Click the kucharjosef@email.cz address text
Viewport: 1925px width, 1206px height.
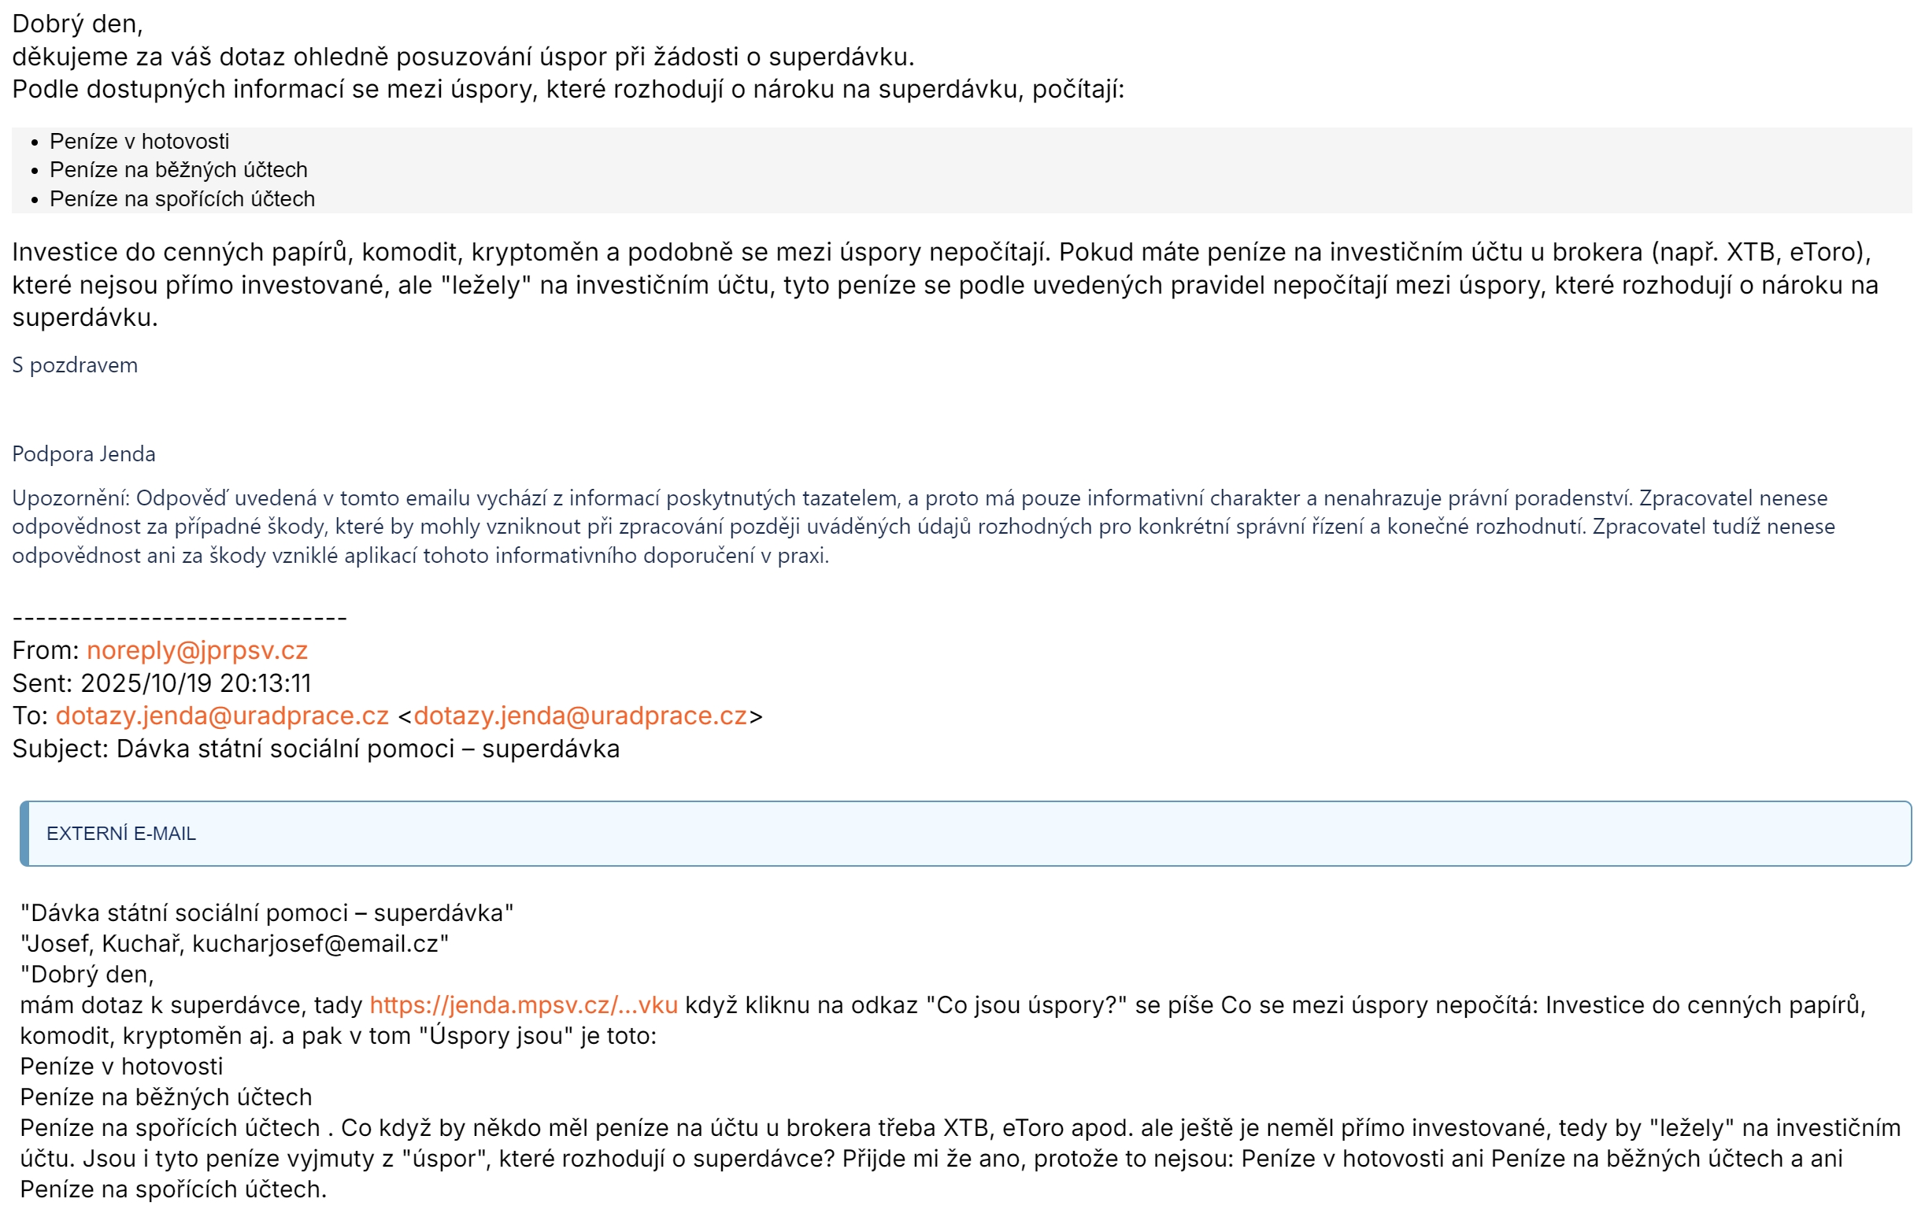click(315, 944)
